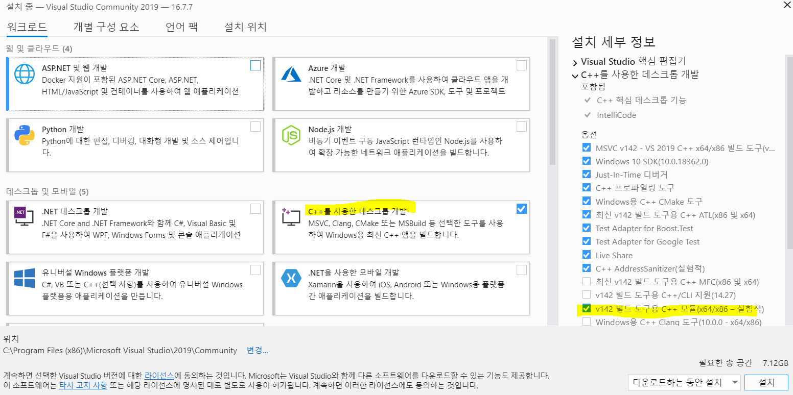Click the Xamarin mobile development icon
The width and height of the screenshot is (793, 395).
tap(291, 278)
